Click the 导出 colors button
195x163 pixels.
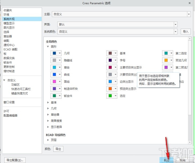pyautogui.click(x=58, y=149)
